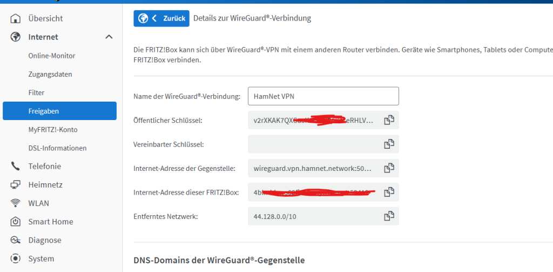Copy the Entferntes Netzwerk address

click(388, 216)
